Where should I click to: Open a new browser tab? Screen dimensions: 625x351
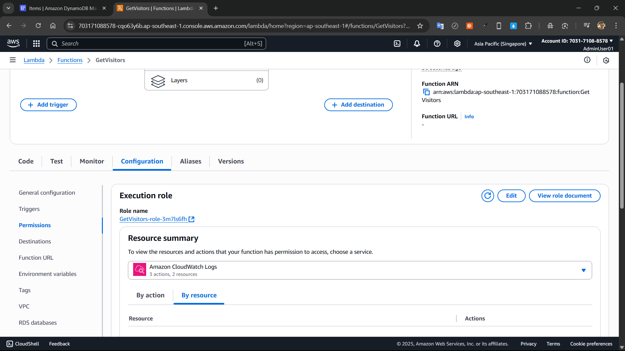(216, 8)
